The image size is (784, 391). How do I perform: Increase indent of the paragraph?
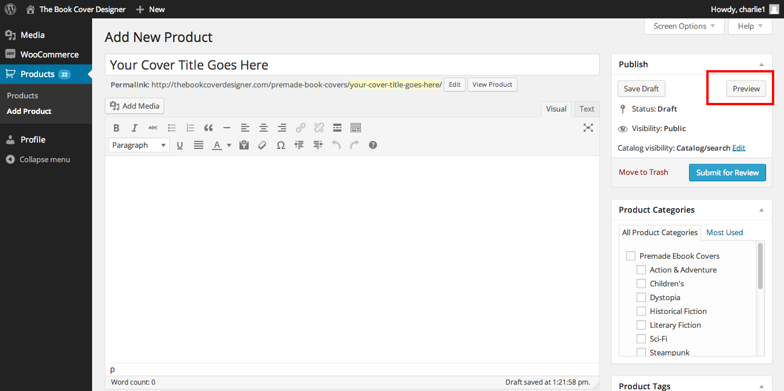click(318, 145)
